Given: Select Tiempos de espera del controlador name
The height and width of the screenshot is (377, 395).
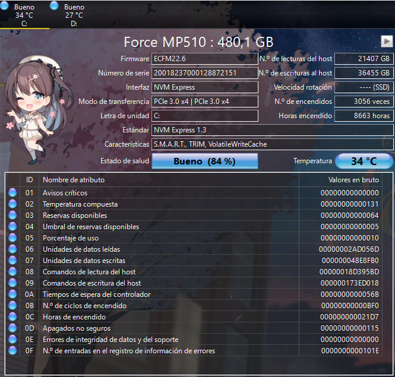Looking at the screenshot, I should click(97, 294).
